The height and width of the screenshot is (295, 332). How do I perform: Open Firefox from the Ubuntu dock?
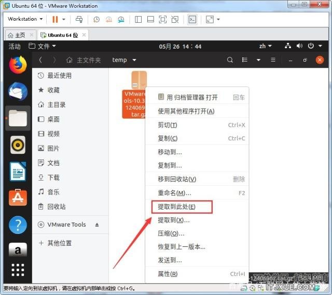tap(18, 64)
